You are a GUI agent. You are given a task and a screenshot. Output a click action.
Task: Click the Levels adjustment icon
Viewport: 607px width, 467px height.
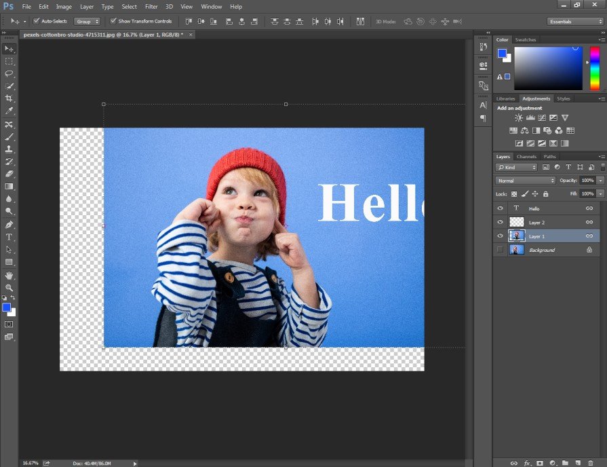(x=530, y=118)
